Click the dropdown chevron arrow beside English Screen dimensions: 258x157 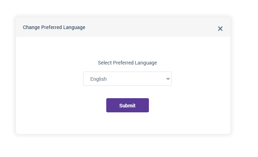(168, 79)
